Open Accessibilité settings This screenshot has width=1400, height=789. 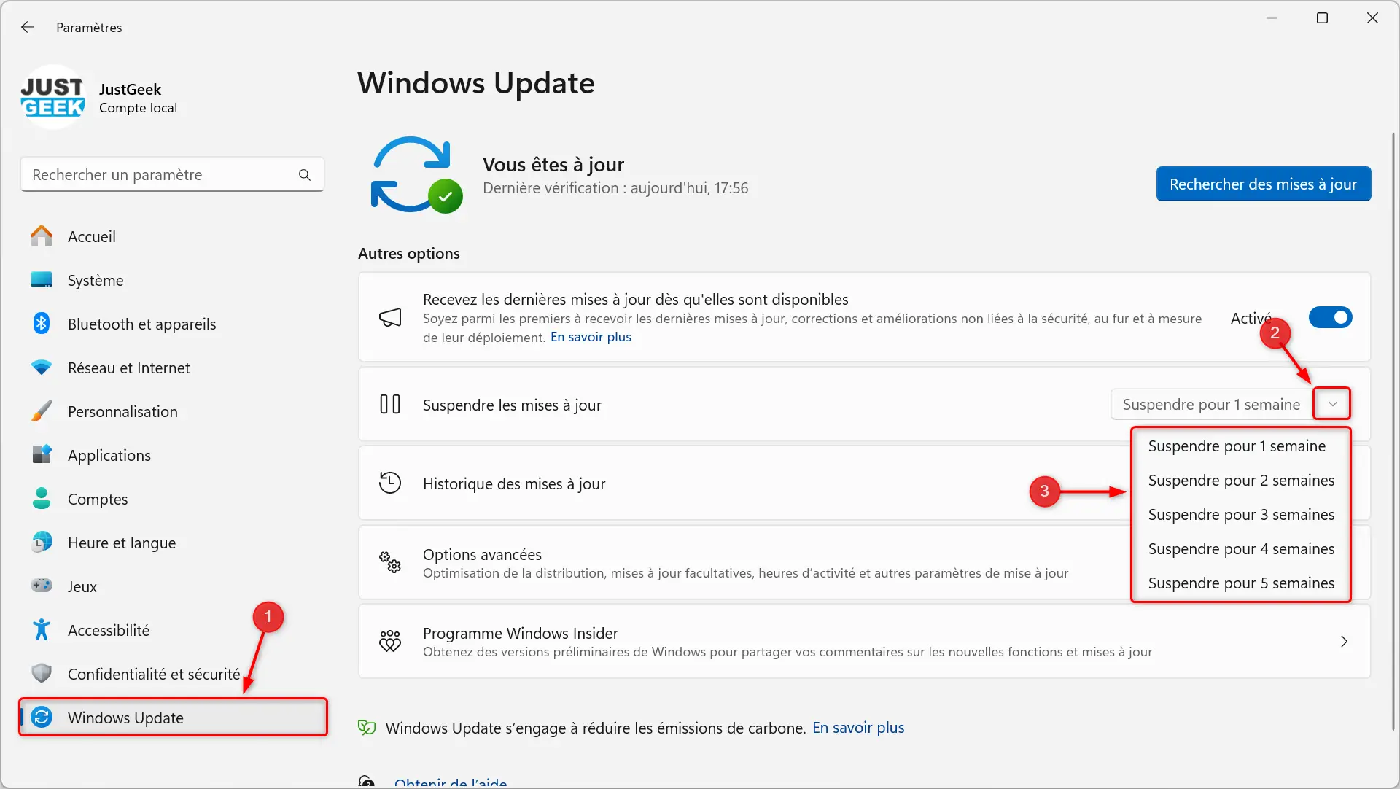172,630
